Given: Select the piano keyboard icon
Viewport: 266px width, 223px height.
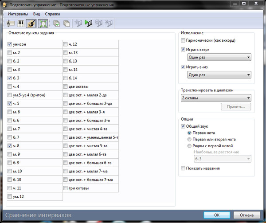Looking at the screenshot, I should click(x=20, y=23).
